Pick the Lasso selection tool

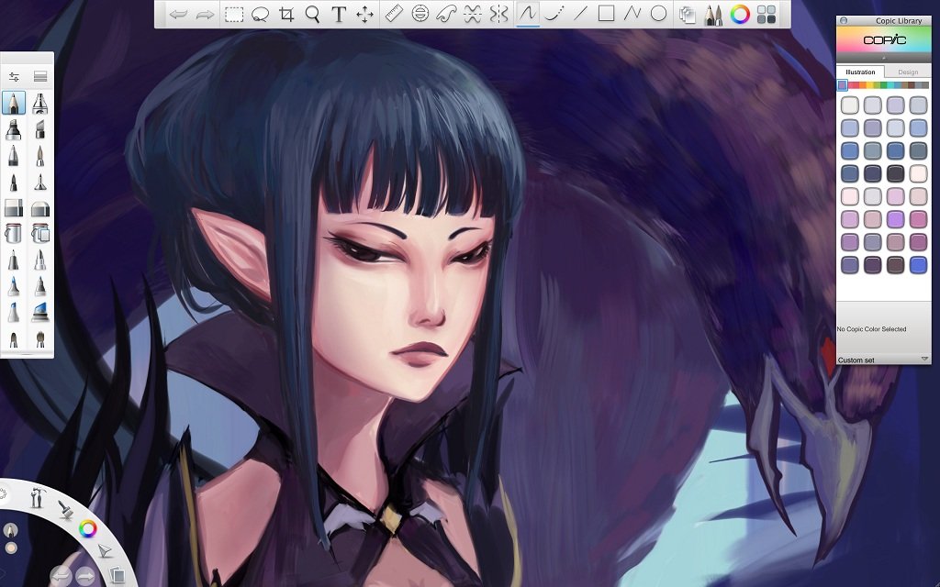pyautogui.click(x=261, y=15)
